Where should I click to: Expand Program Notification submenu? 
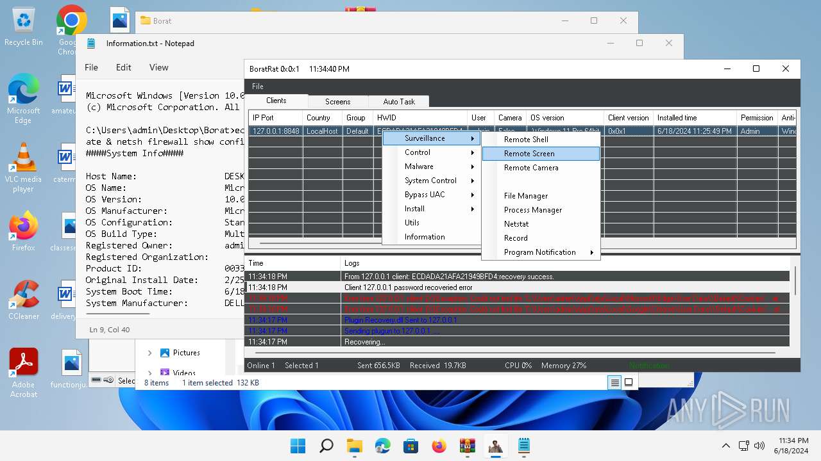(x=541, y=252)
